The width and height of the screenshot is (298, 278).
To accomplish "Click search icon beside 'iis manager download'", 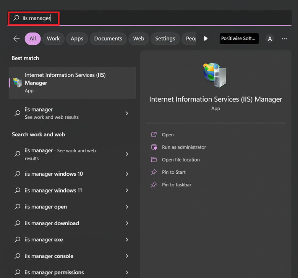I will pyautogui.click(x=18, y=223).
